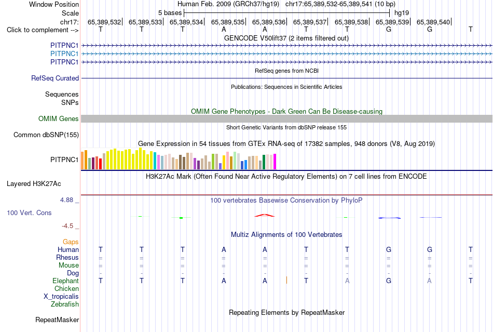This screenshot has height=332, width=493.
Task: Click the orange insertion mark in the Elephant row
Action: point(286,280)
